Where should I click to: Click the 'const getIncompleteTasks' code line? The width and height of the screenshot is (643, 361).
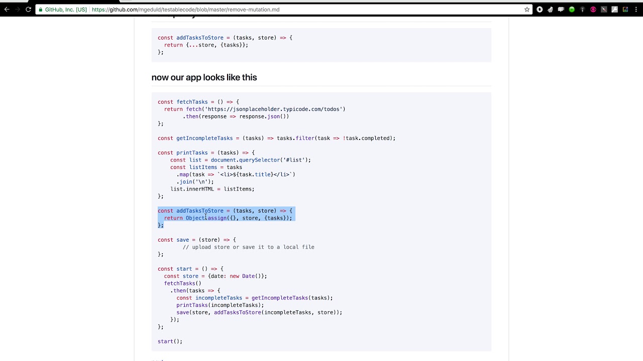click(x=276, y=138)
